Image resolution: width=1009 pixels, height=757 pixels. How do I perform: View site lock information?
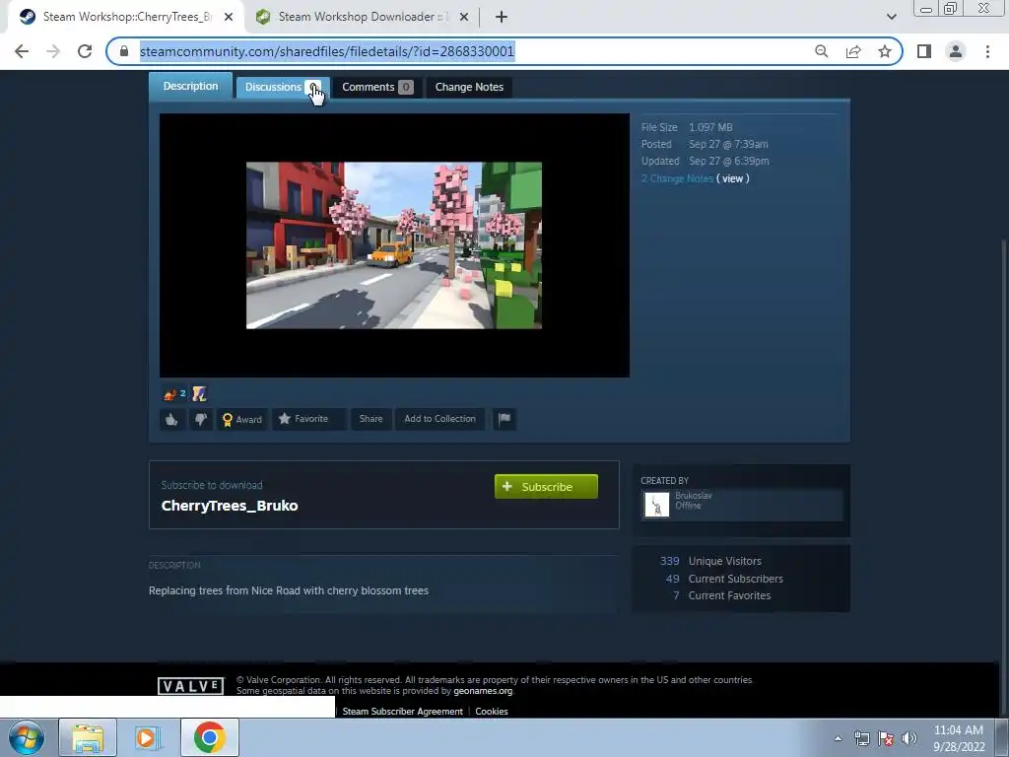click(x=124, y=51)
